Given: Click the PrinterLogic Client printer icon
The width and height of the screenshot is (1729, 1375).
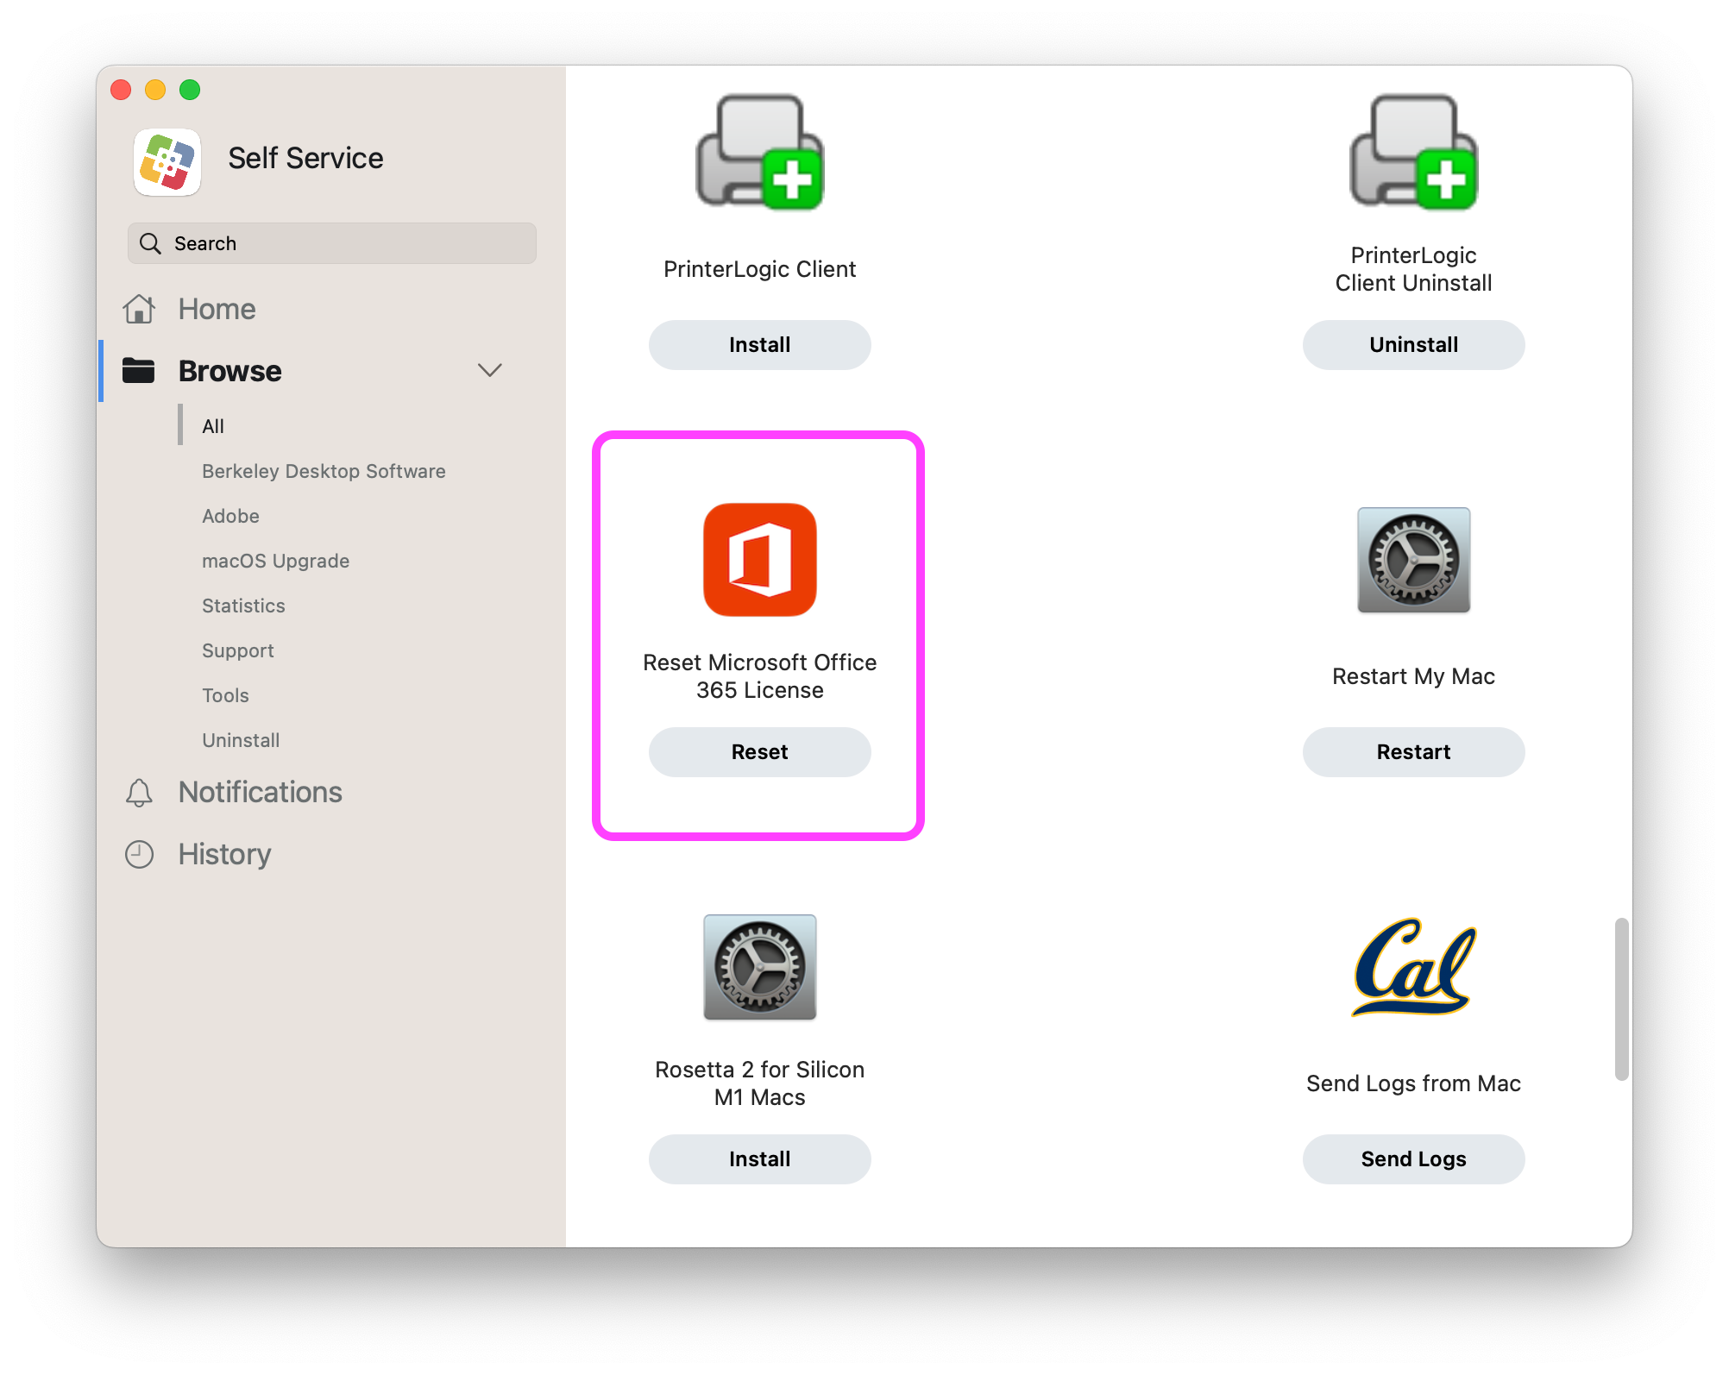Looking at the screenshot, I should (759, 152).
